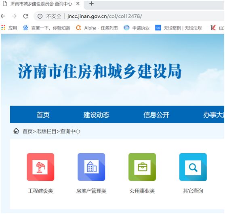Viewport: 225px width, 214px height.
Task: Select the 济南市城乡建设委员会 查询中心 tab
Action: pyautogui.click(x=41, y=4)
